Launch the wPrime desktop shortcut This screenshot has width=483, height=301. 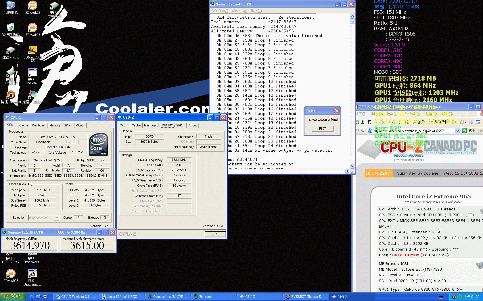tap(33, 97)
